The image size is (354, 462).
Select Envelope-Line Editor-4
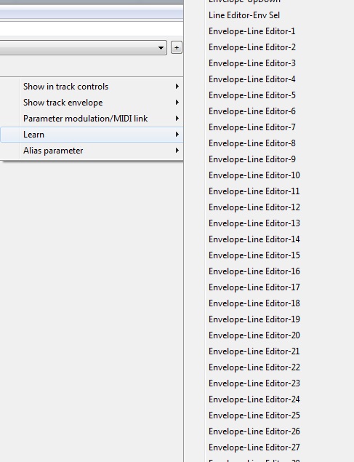(252, 79)
